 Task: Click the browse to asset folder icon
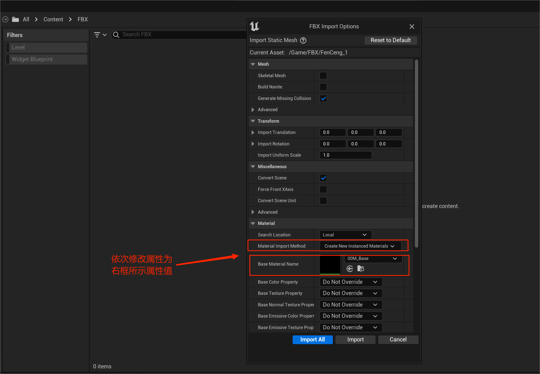point(361,269)
